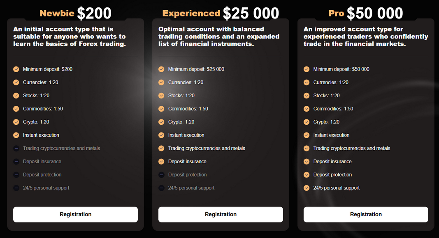Click the Newbie $200 plan heading
The height and width of the screenshot is (238, 439).
pyautogui.click(x=75, y=14)
